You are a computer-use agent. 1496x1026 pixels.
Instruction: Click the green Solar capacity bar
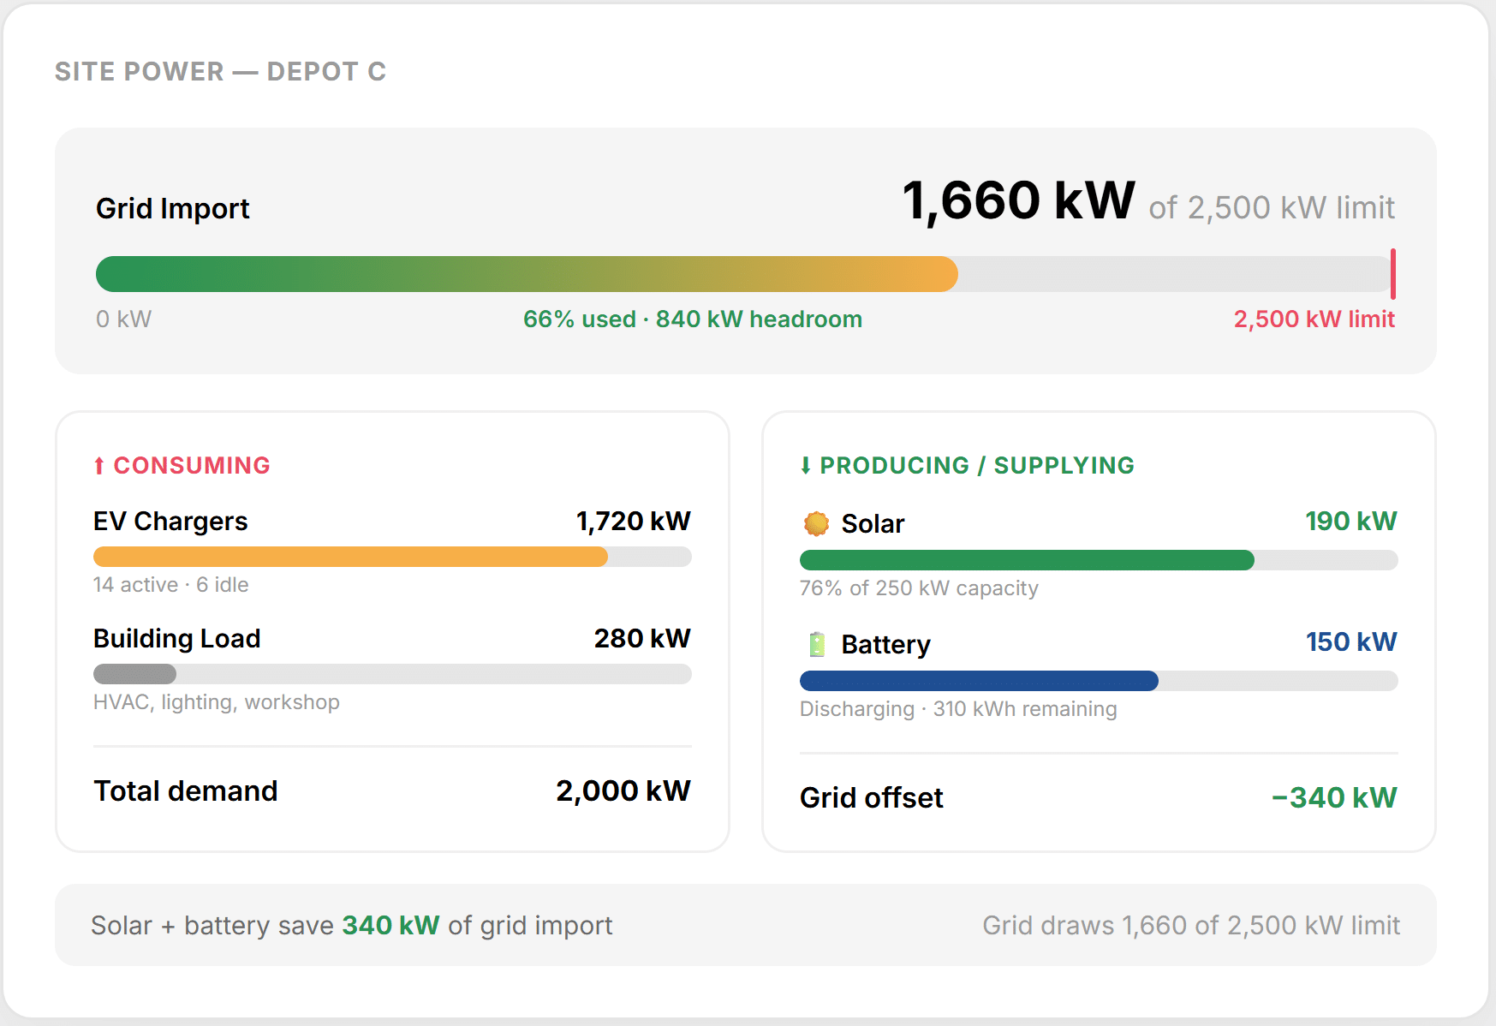click(x=1026, y=561)
